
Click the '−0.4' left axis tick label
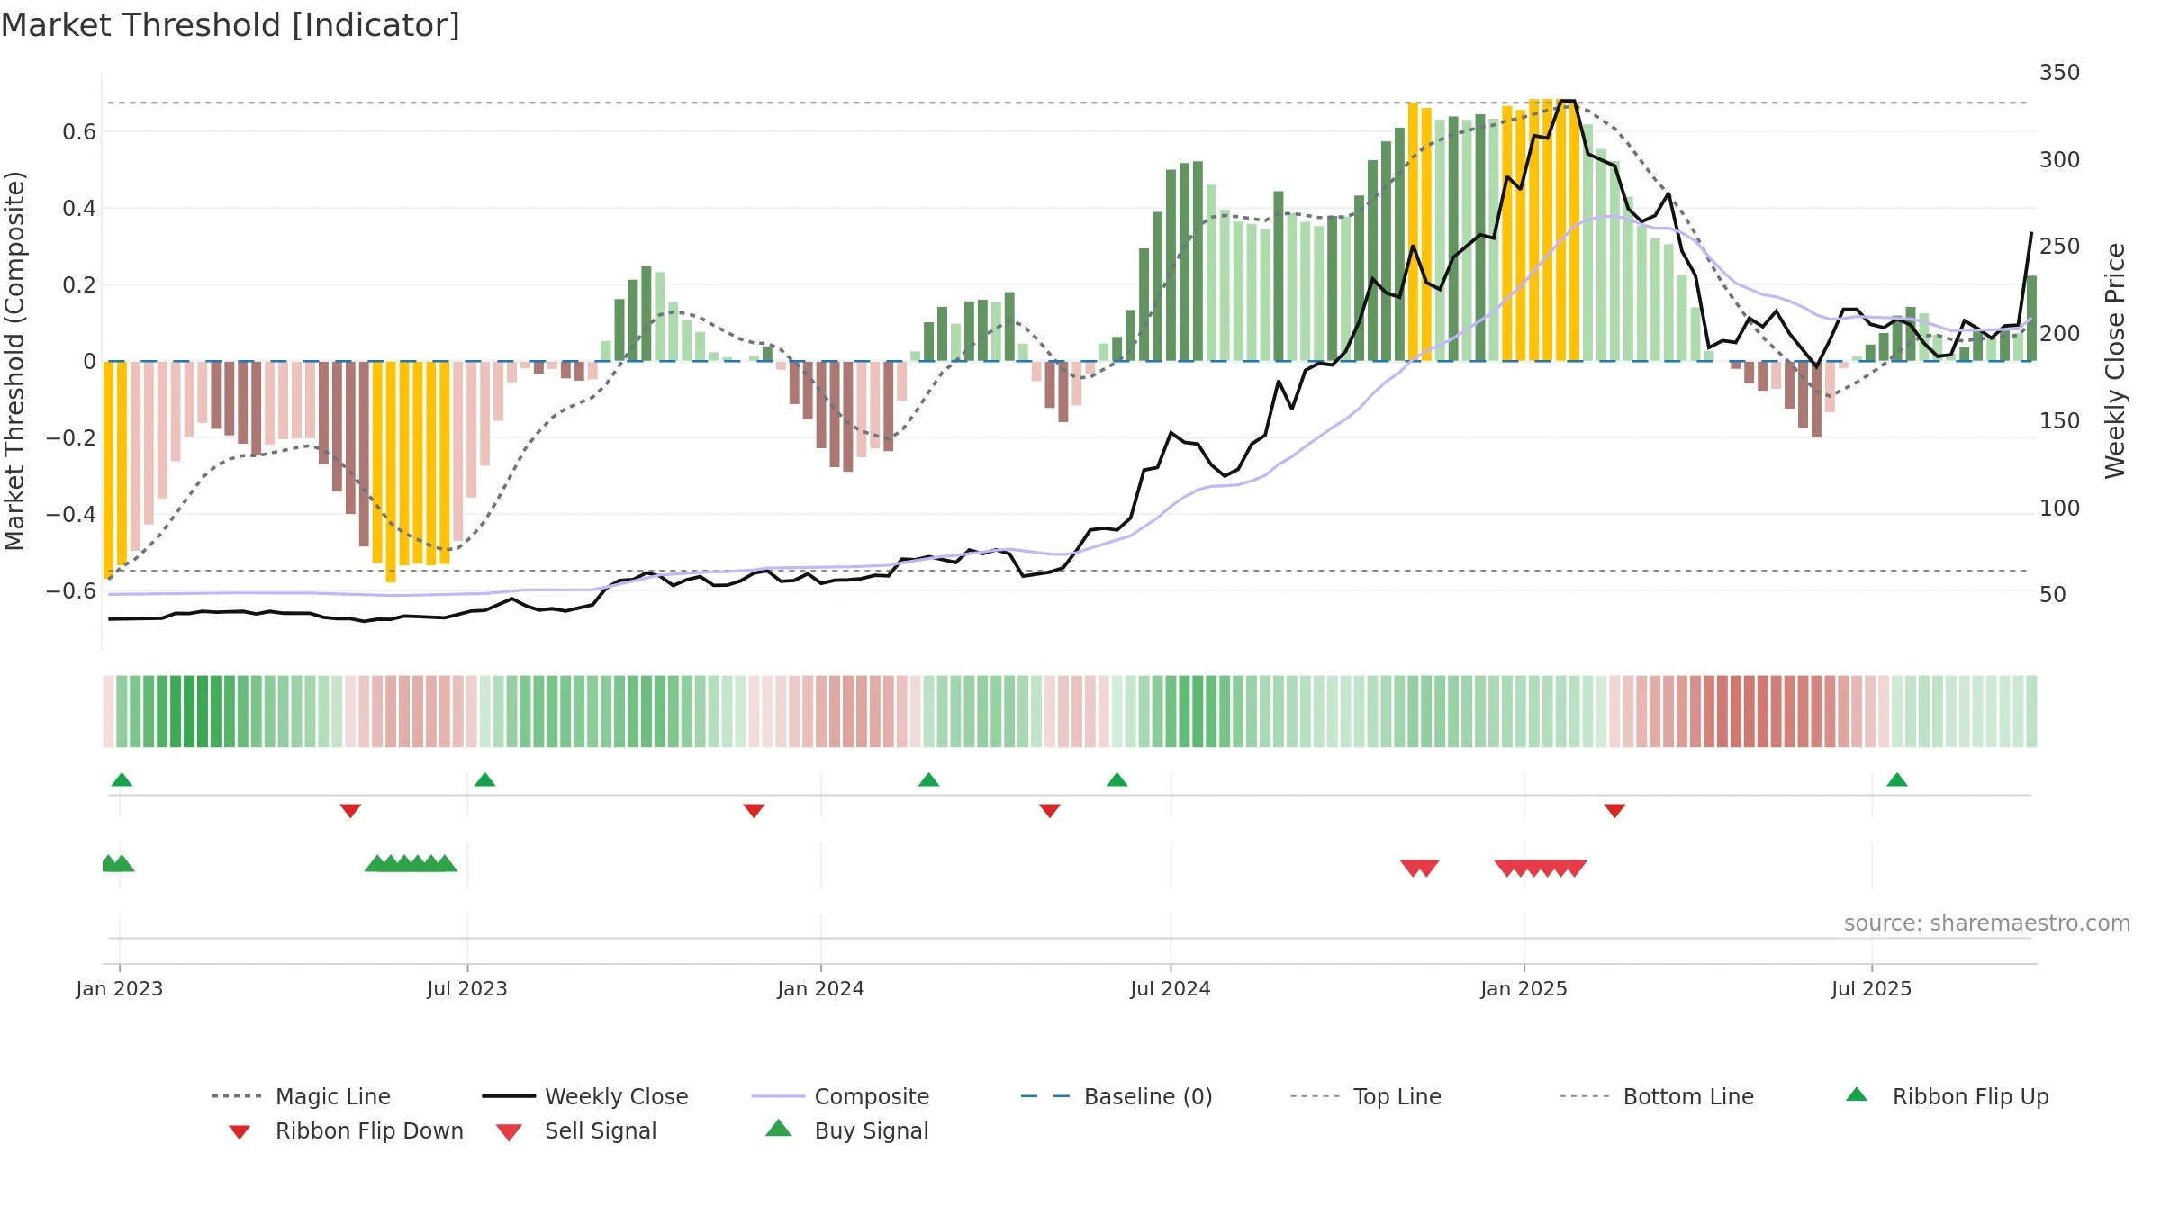(x=71, y=515)
